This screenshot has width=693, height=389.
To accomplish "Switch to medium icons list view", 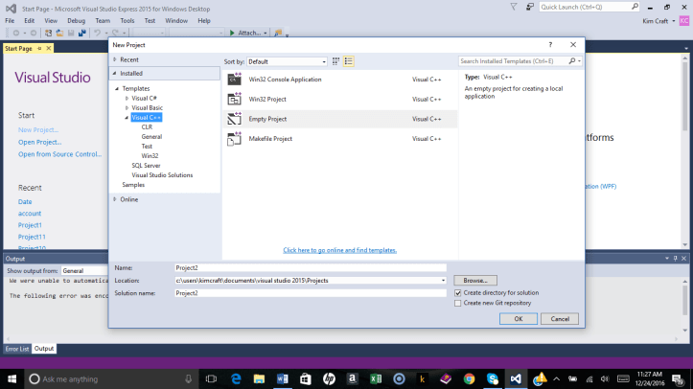I will pyautogui.click(x=349, y=61).
